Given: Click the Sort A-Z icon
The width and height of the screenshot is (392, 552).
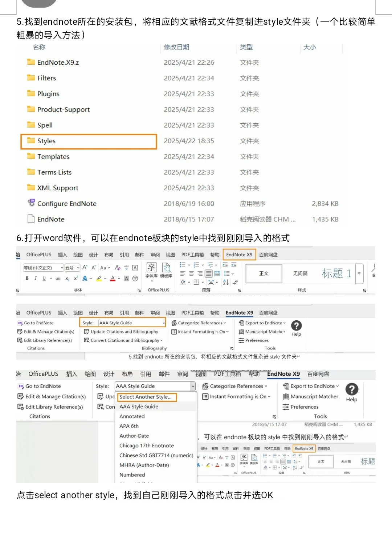Looking at the screenshot, I should [x=226, y=282].
